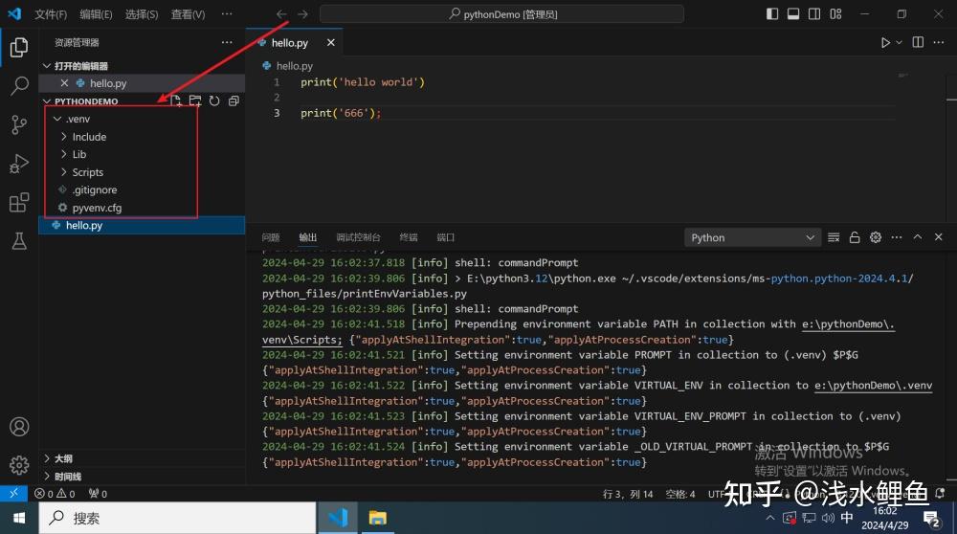Open the Python output channel dropdown
Image resolution: width=957 pixels, height=534 pixels.
pos(752,237)
